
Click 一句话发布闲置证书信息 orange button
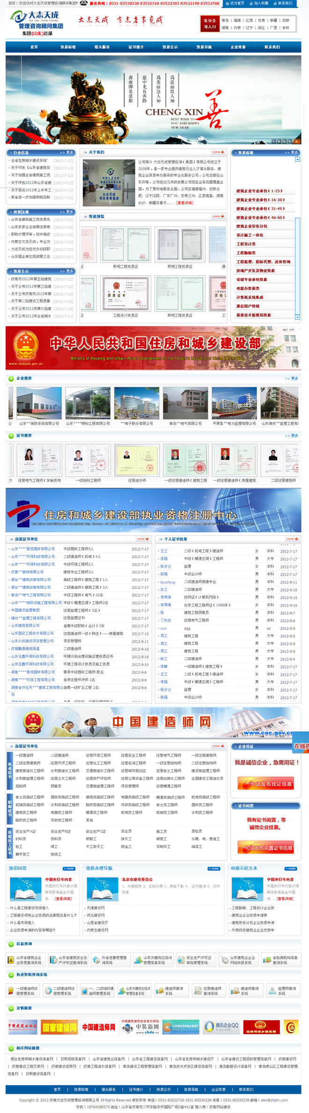(x=265, y=848)
